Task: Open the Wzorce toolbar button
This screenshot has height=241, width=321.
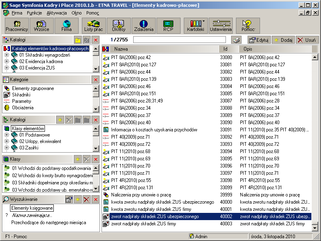Action: pyautogui.click(x=42, y=26)
